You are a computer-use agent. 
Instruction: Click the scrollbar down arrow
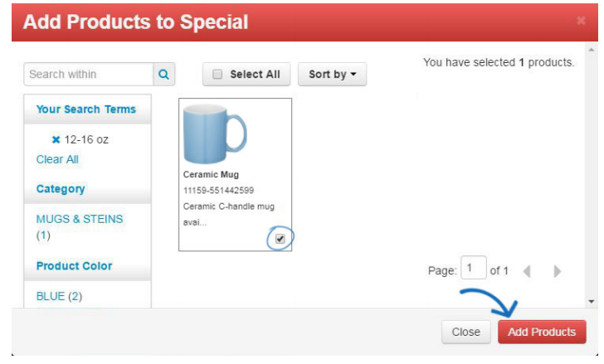click(592, 302)
